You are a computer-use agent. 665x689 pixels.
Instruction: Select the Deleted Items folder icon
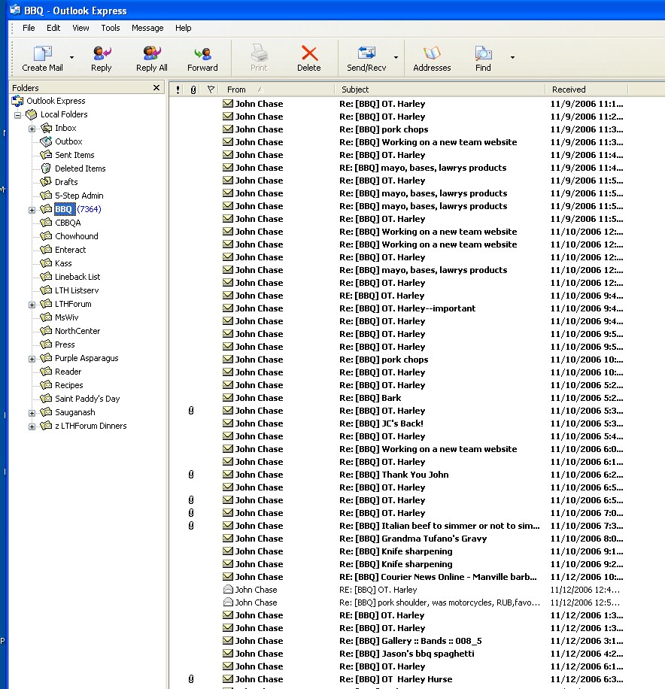(x=46, y=168)
